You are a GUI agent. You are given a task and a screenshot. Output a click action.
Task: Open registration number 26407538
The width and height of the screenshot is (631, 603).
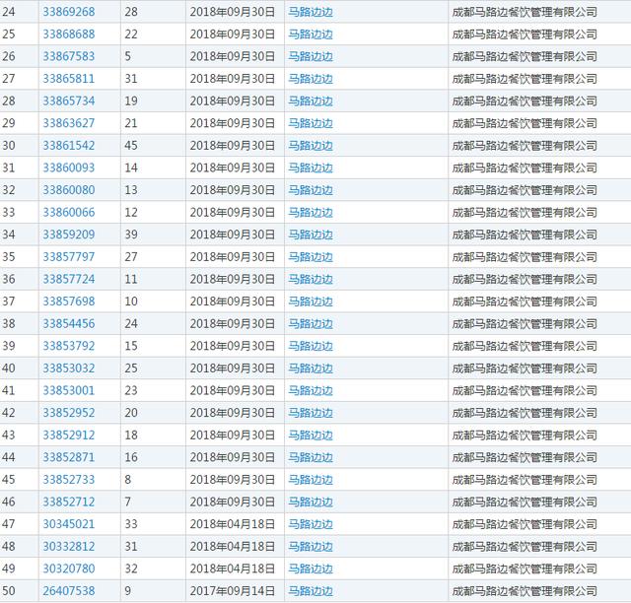click(x=69, y=591)
